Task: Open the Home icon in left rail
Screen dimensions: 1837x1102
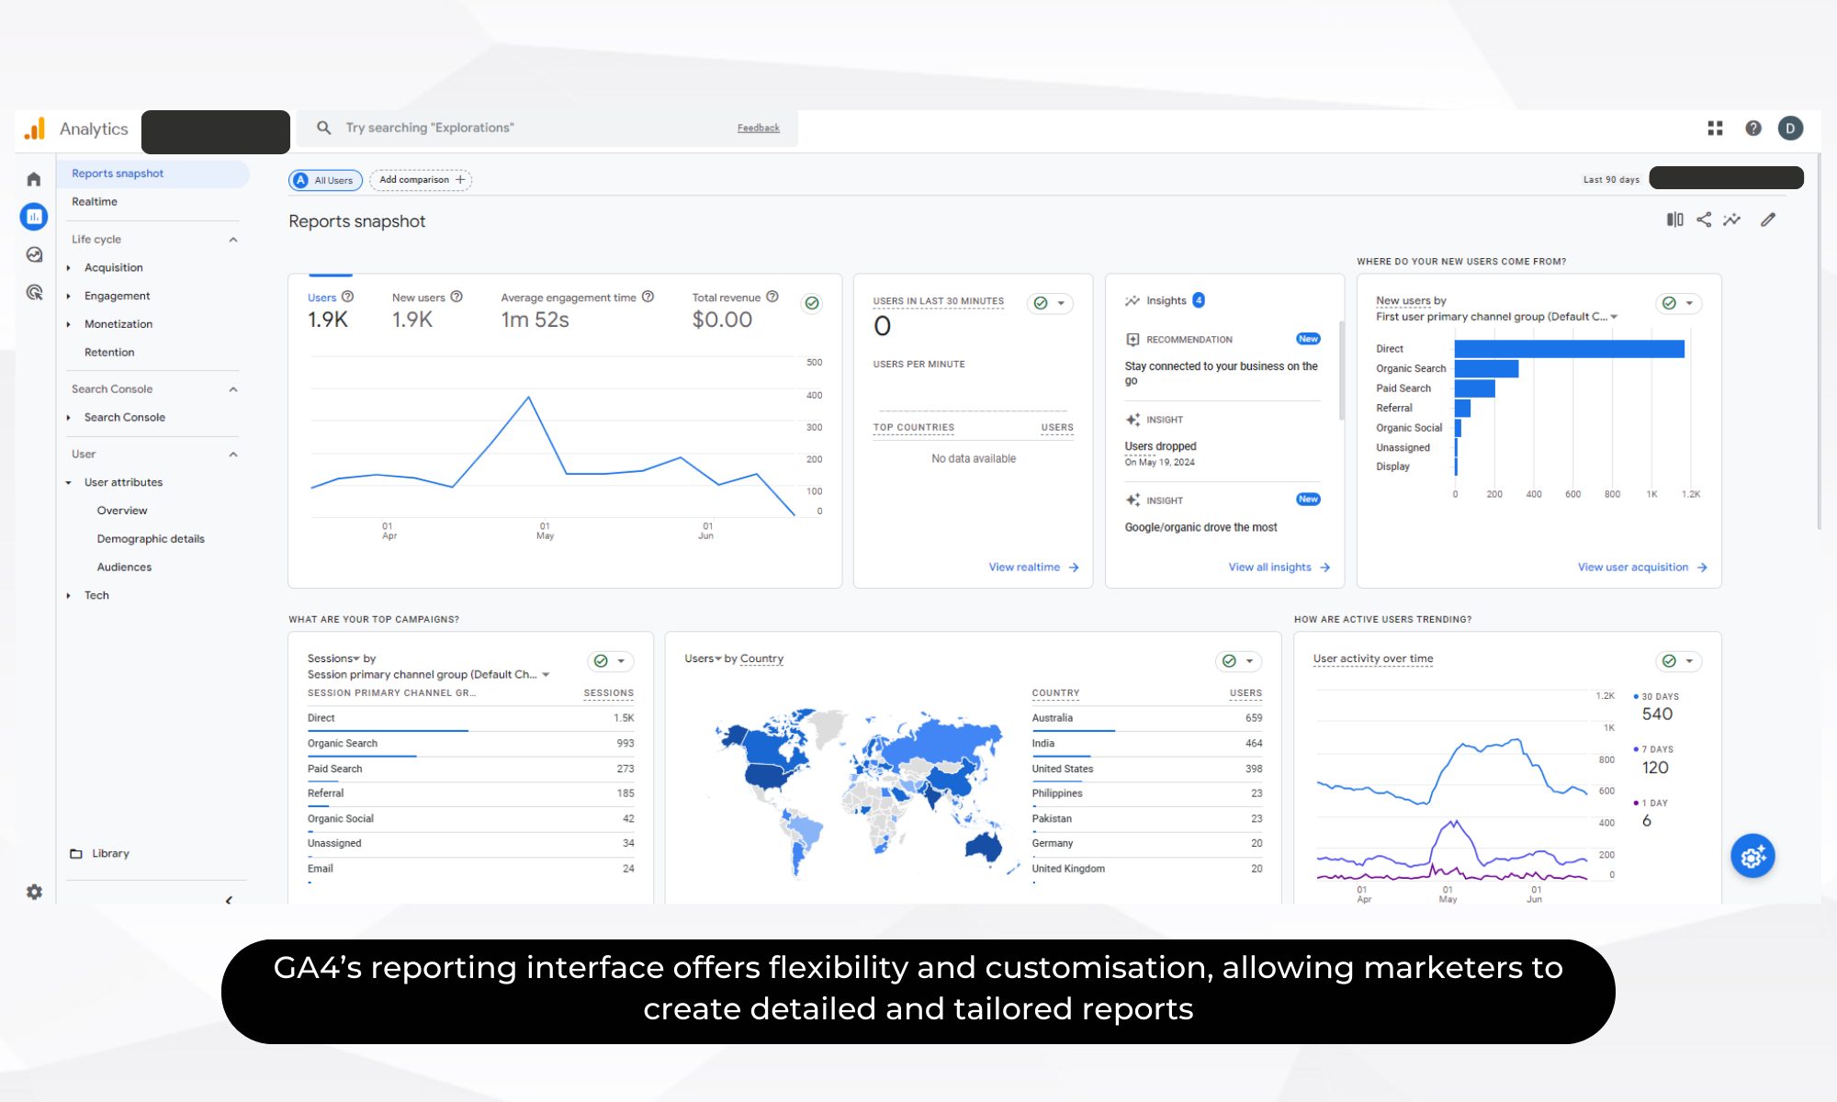Action: coord(34,179)
